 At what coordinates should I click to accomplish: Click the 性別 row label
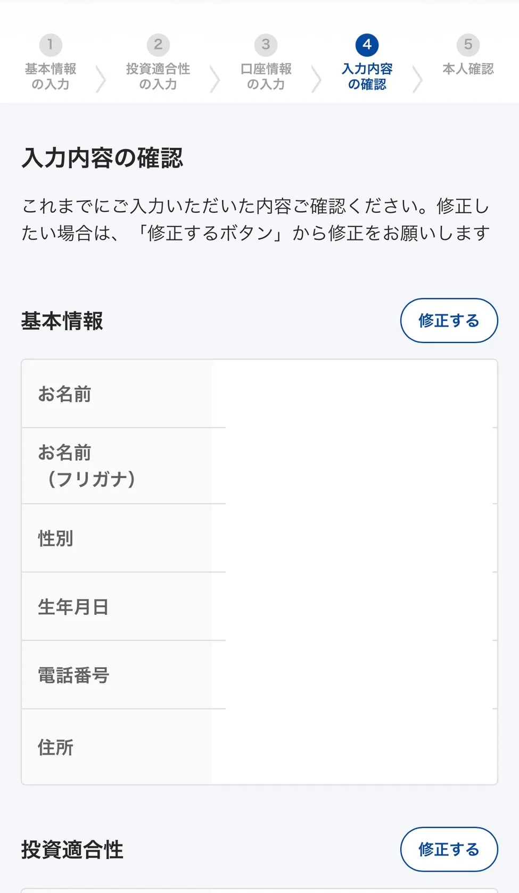pos(55,538)
